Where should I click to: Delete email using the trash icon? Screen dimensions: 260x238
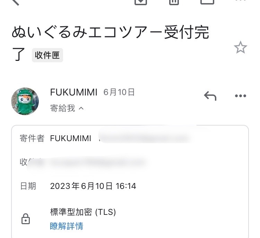click(x=174, y=2)
